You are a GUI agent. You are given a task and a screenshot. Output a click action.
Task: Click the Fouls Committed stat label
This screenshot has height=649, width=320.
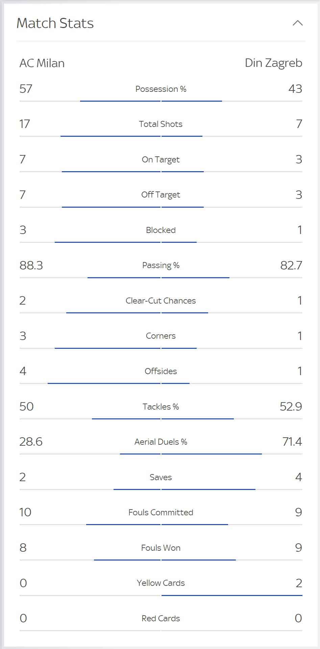(x=161, y=512)
